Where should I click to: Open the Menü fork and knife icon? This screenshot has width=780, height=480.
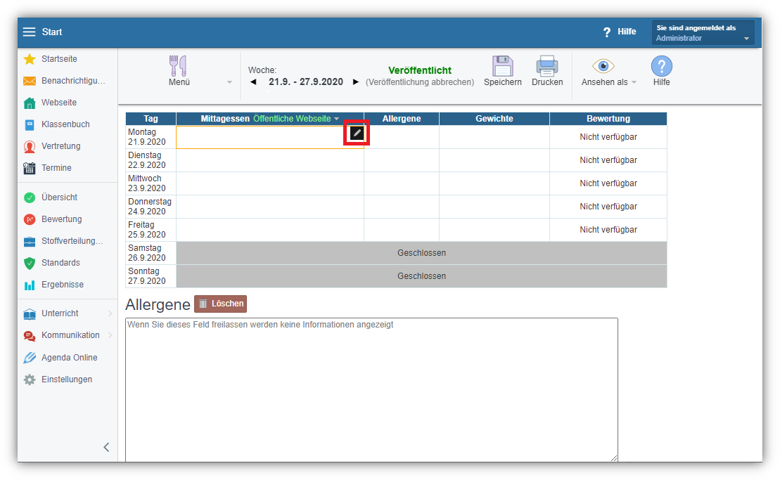(179, 67)
